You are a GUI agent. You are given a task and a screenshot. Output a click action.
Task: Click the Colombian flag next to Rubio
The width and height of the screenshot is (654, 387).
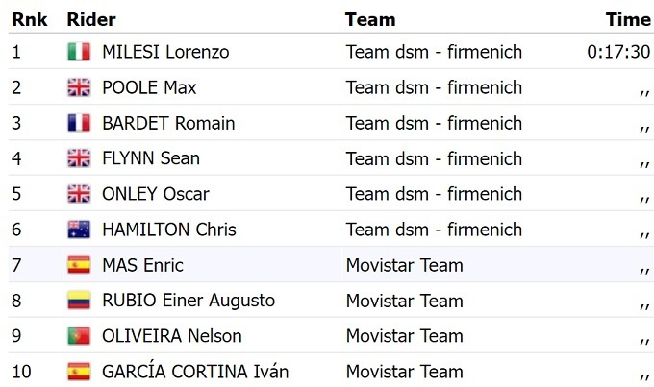pyautogui.click(x=79, y=301)
